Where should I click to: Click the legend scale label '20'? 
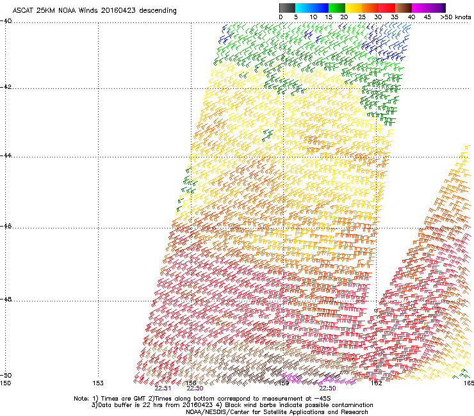(345, 17)
